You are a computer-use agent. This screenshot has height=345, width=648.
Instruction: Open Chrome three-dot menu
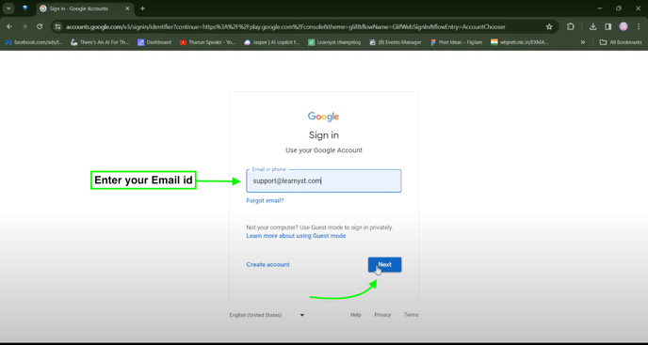coord(639,27)
